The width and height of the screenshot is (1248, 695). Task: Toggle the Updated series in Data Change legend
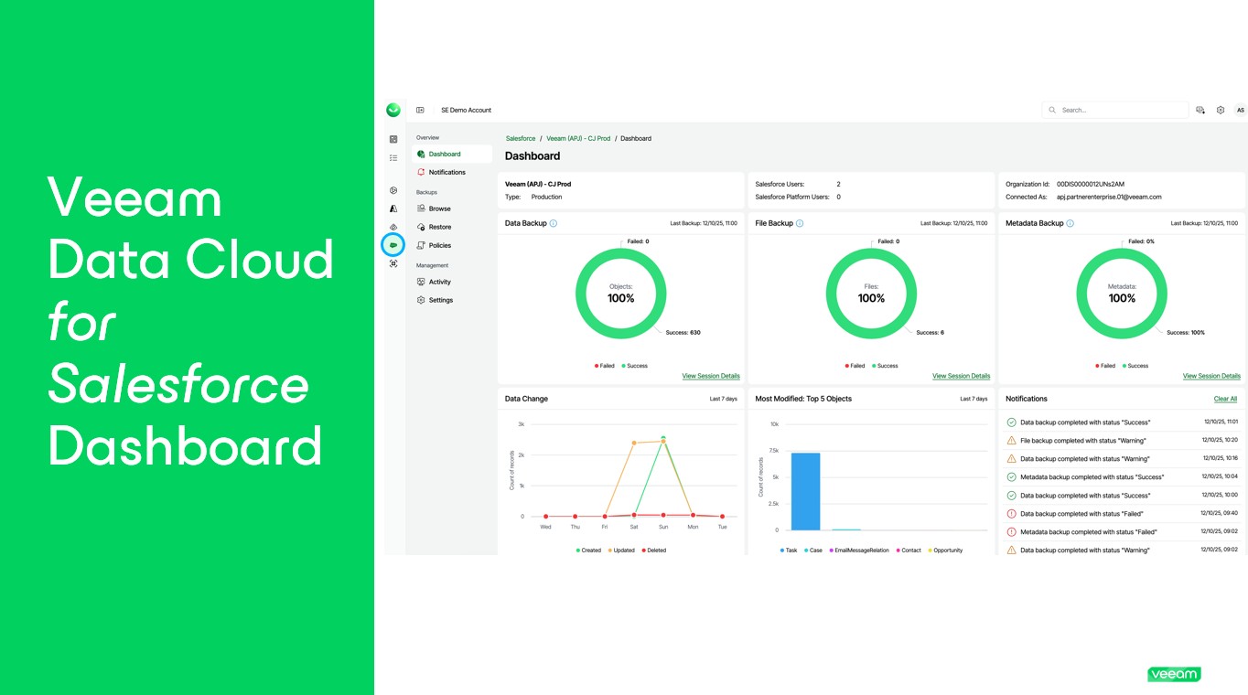[620, 551]
